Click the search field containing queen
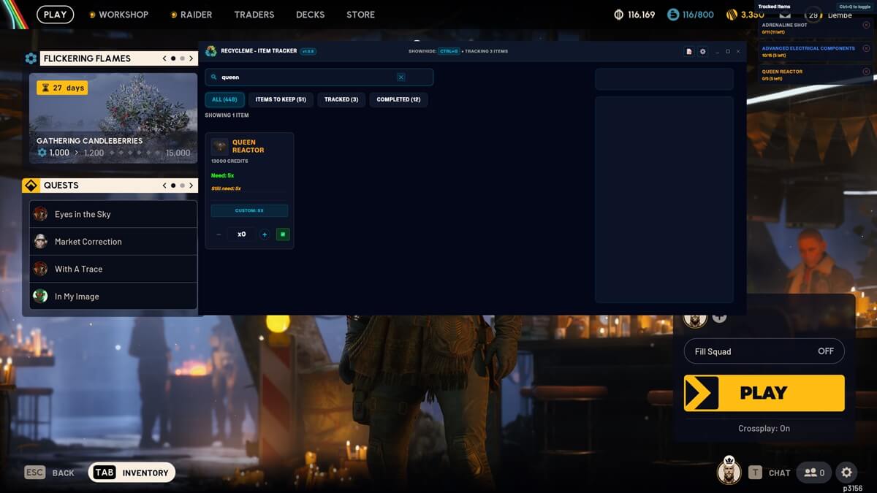Viewport: 877px width, 493px height. [319, 77]
